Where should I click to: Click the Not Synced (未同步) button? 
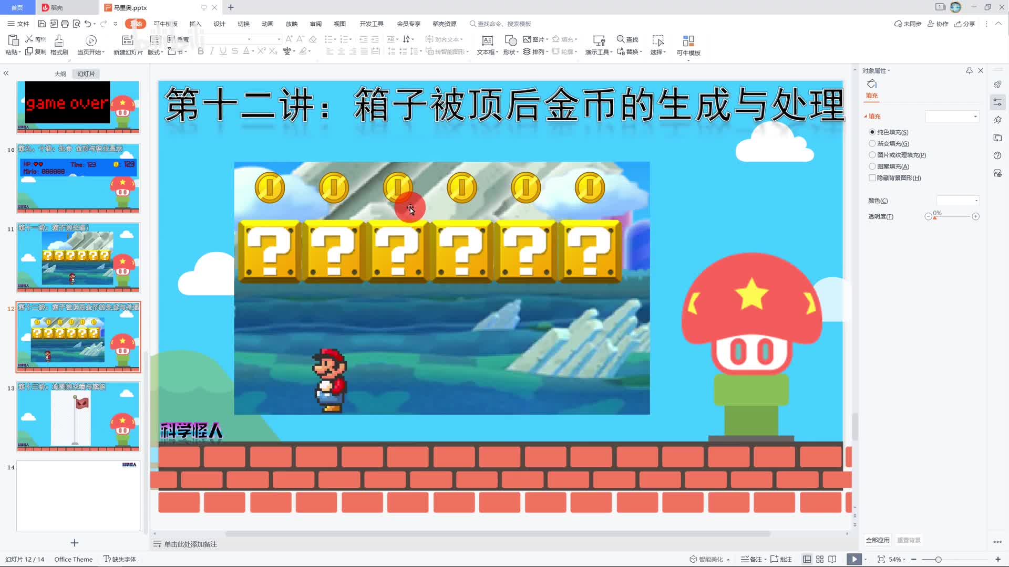pos(908,24)
